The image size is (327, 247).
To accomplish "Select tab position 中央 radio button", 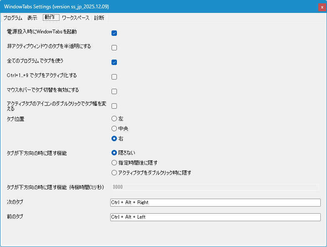I will tap(120, 128).
